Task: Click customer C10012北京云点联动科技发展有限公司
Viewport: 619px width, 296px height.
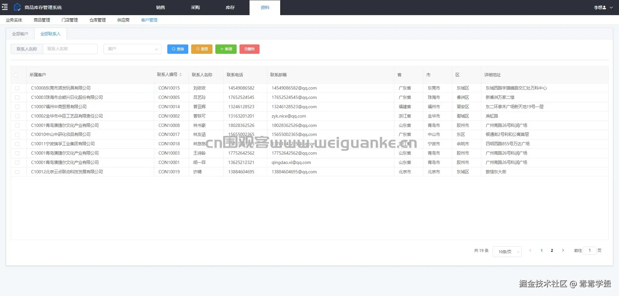Action: 67,172
